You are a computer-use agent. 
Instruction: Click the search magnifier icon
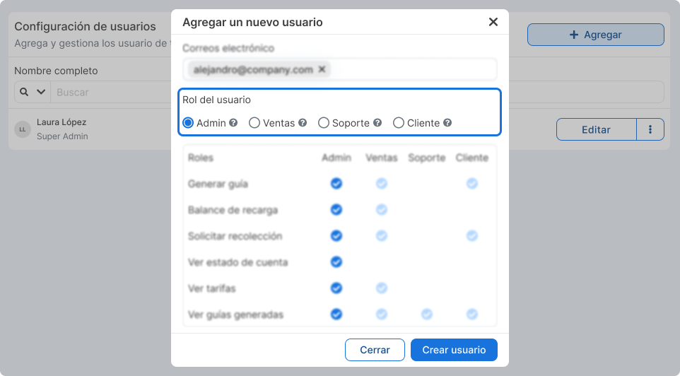coord(24,92)
